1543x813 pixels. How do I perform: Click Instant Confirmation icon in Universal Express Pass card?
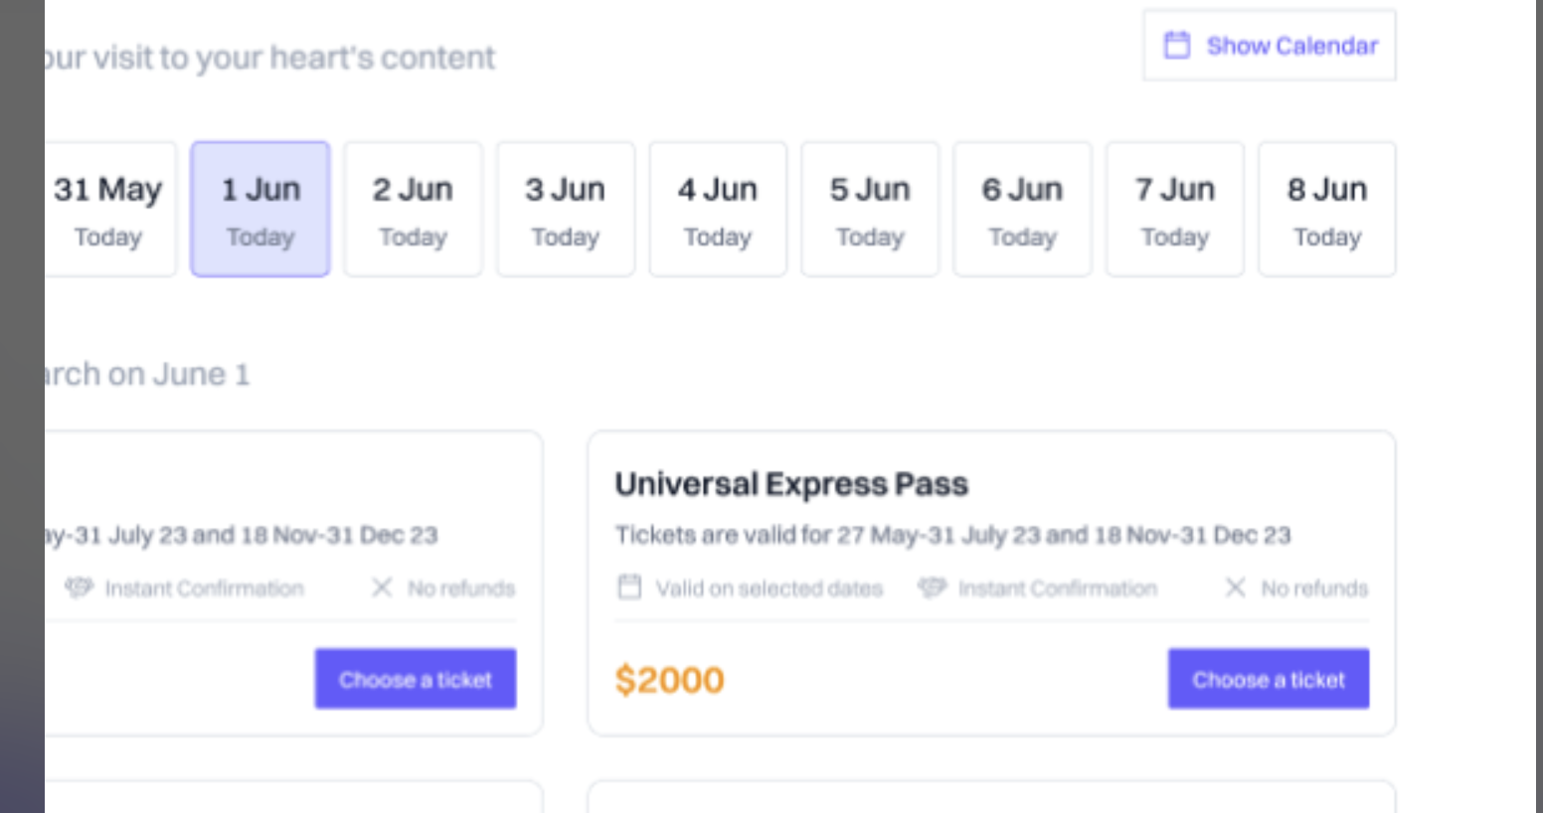point(932,587)
